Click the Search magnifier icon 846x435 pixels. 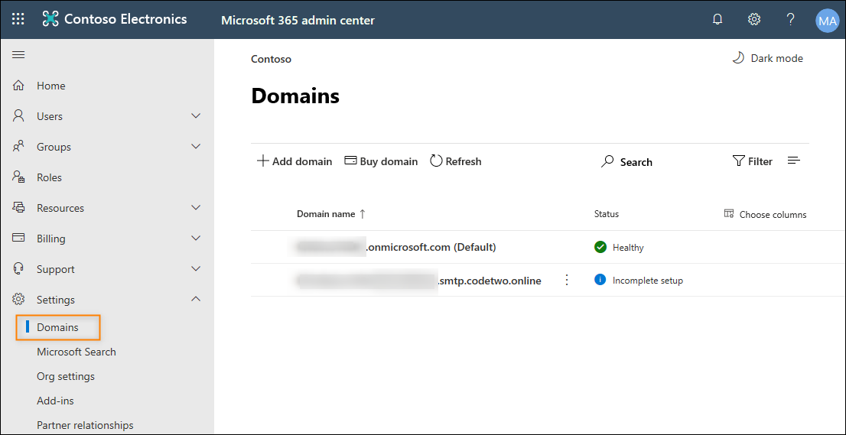607,162
